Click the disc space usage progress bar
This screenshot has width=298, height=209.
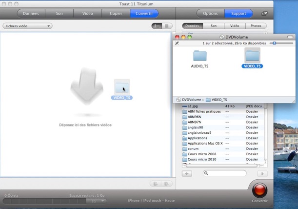[45, 201]
